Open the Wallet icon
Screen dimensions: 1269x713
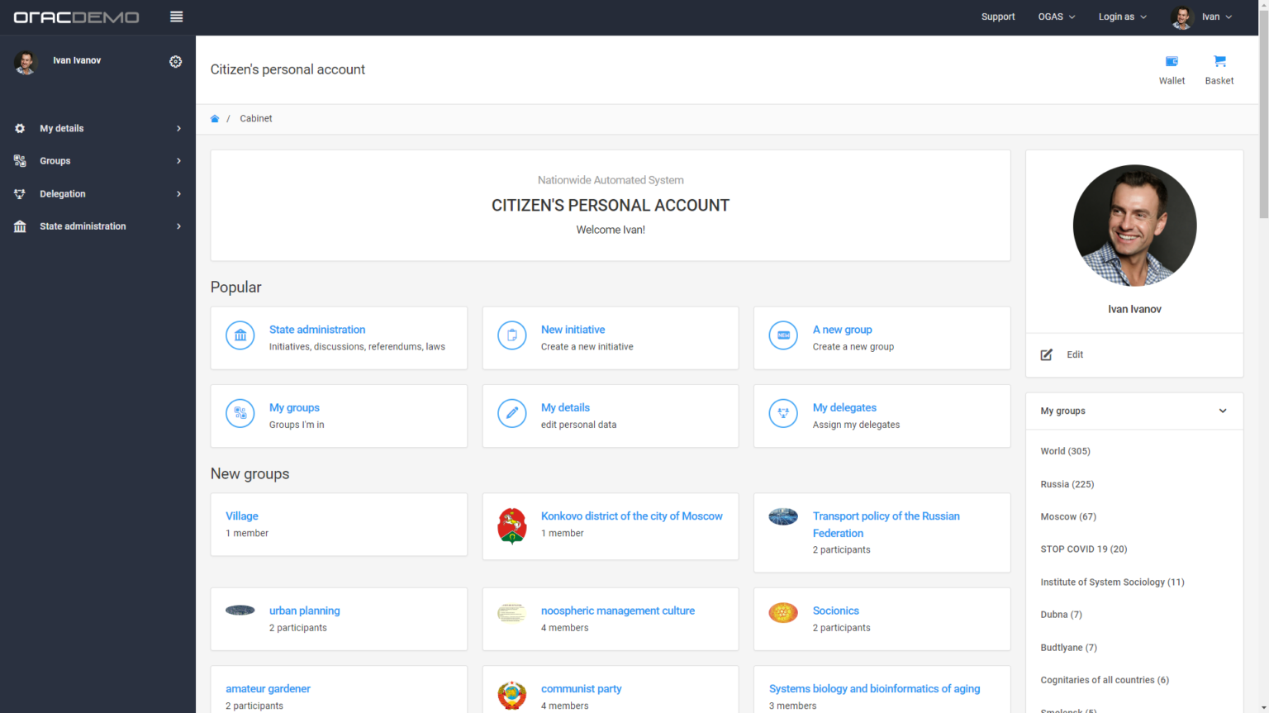(x=1172, y=62)
